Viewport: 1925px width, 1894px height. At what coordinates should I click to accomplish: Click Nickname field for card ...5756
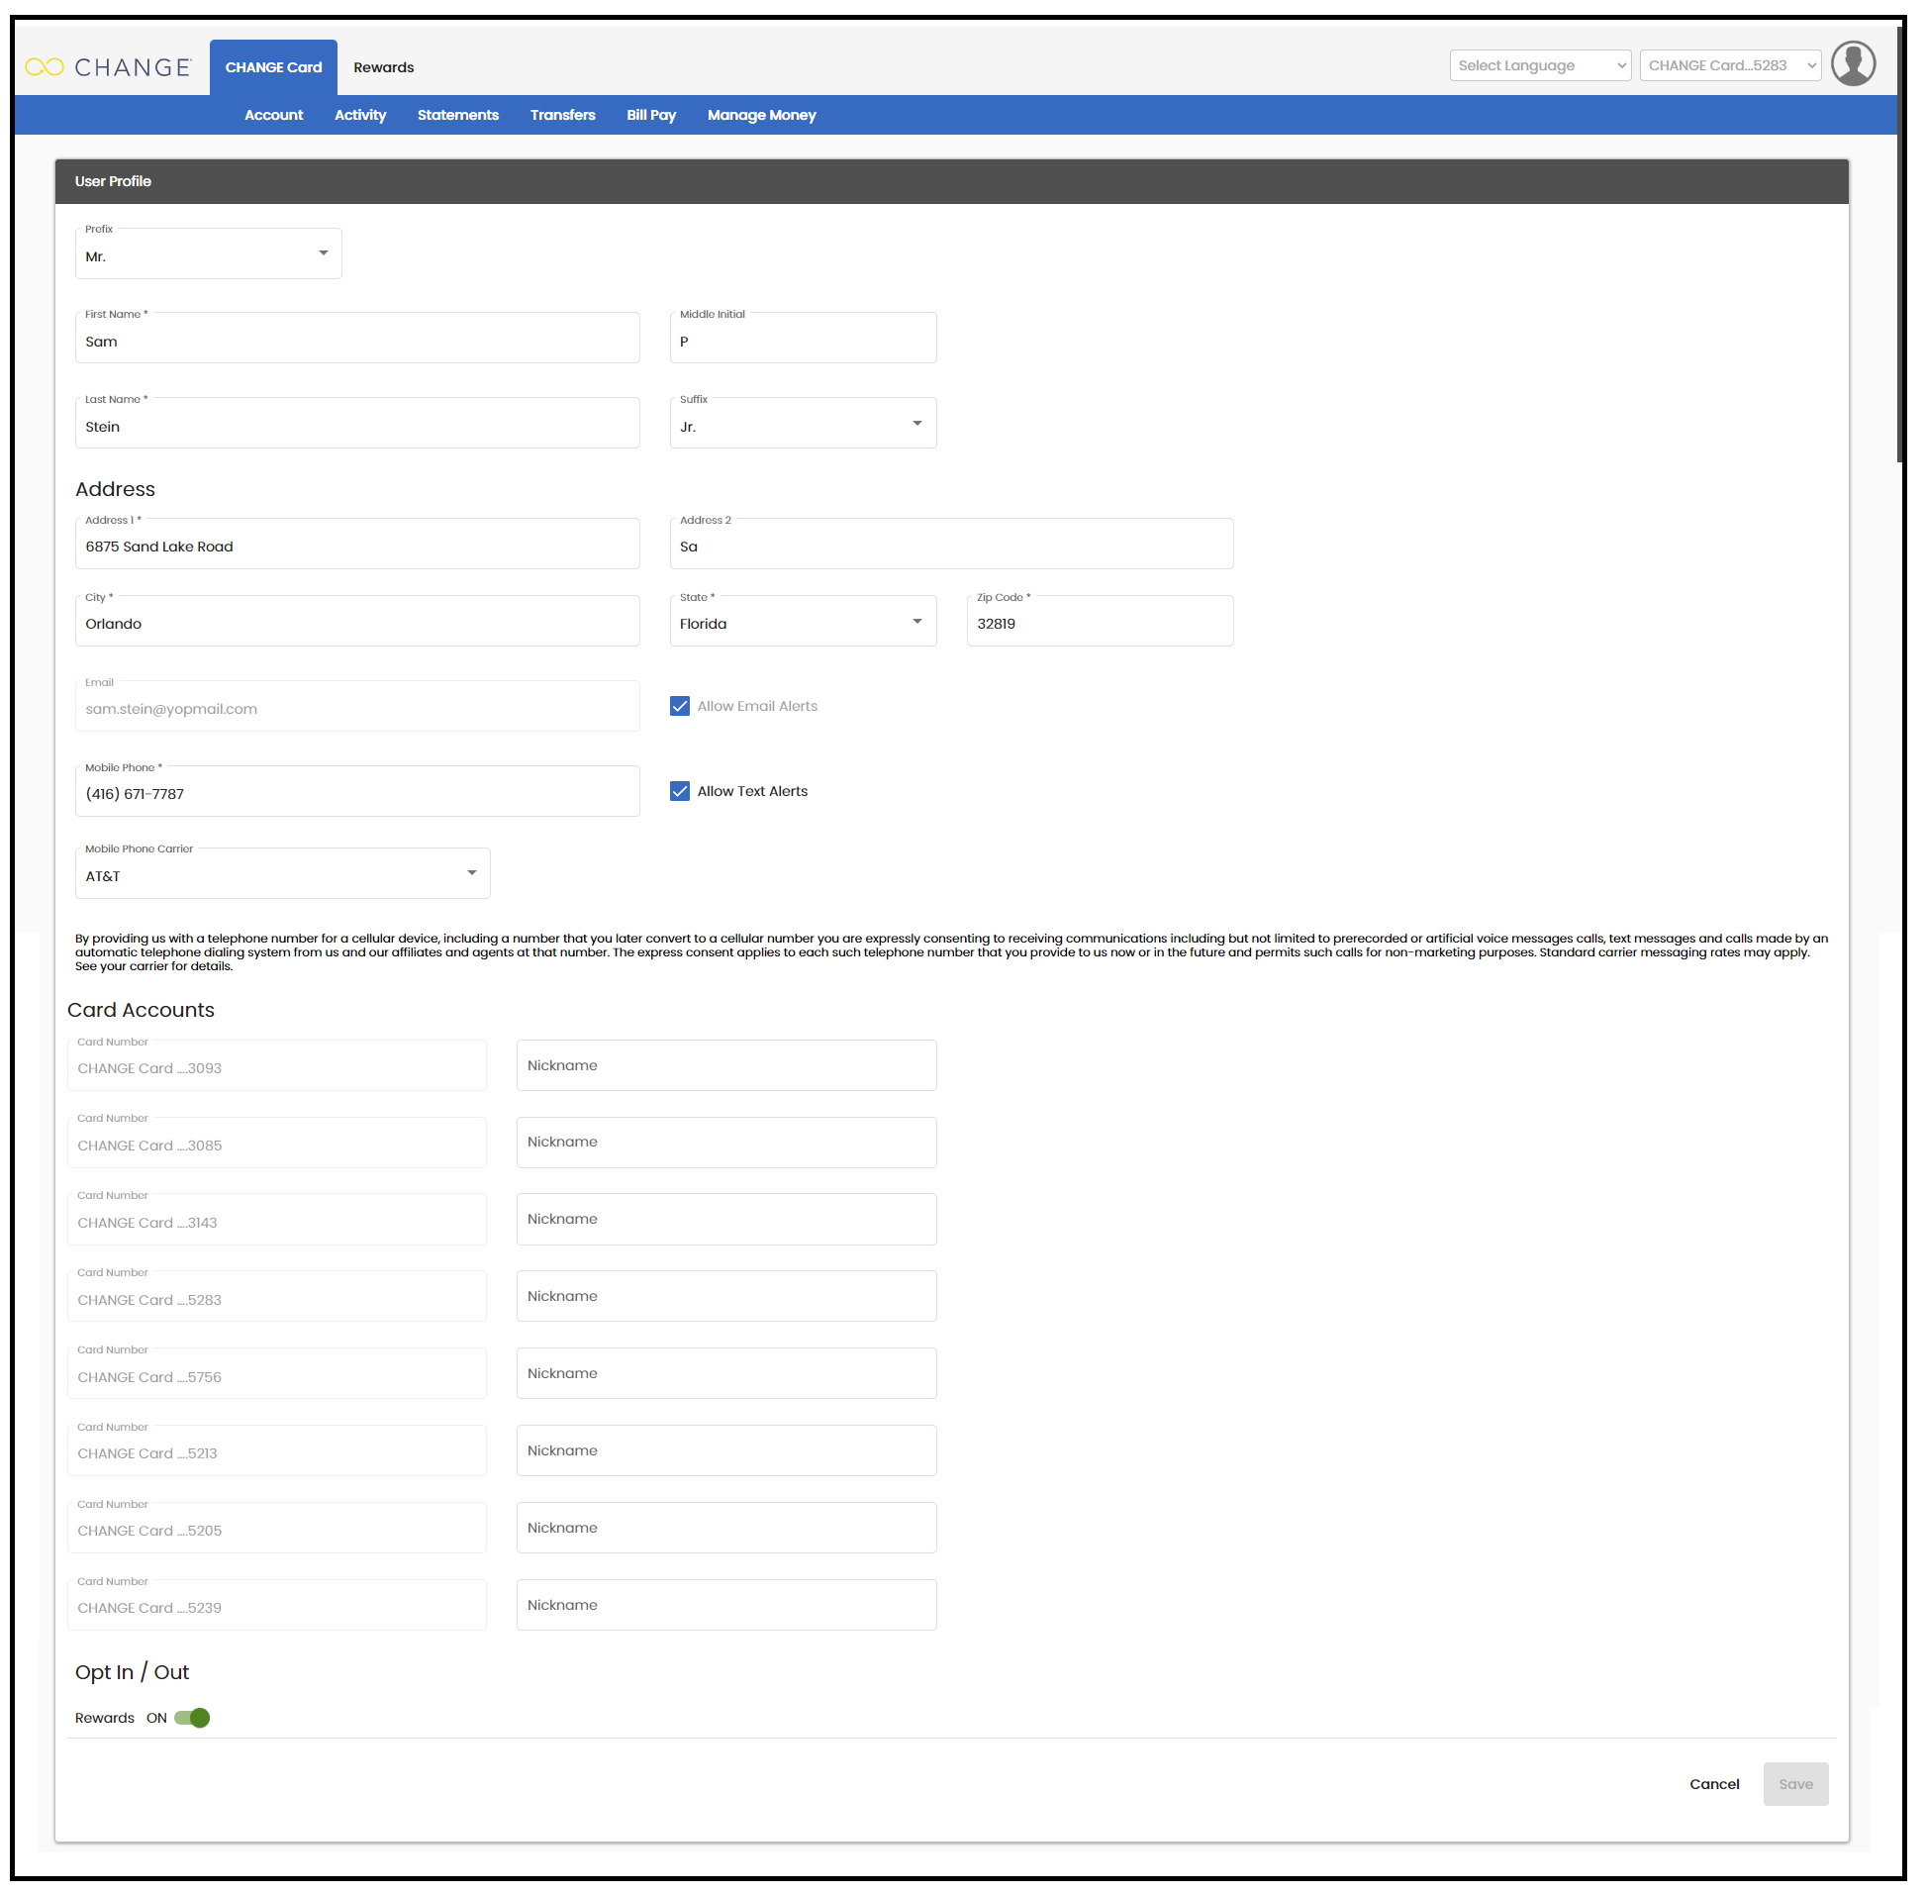725,1374
